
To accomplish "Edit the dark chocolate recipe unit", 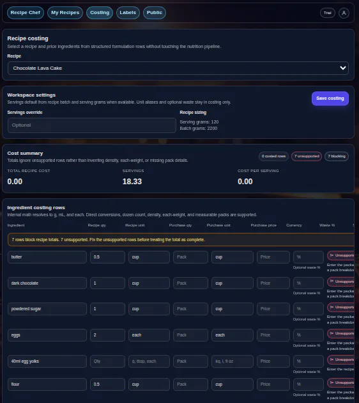I will [x=149, y=283].
